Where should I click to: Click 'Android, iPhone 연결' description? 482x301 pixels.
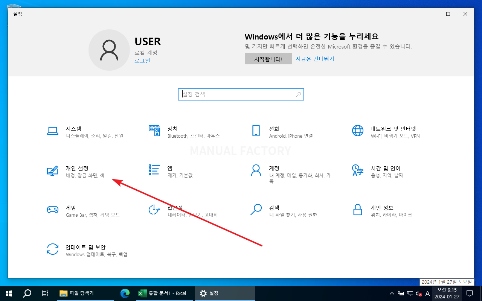point(291,136)
